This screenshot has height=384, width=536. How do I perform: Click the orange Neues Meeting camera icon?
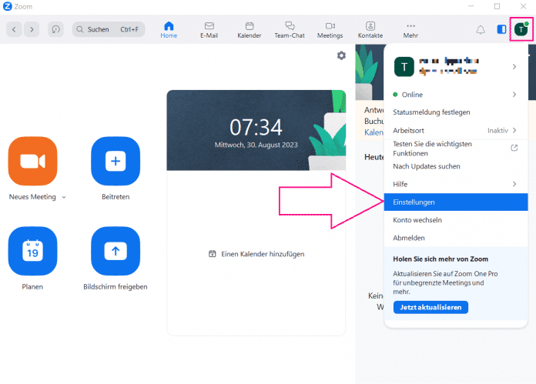[32, 162]
